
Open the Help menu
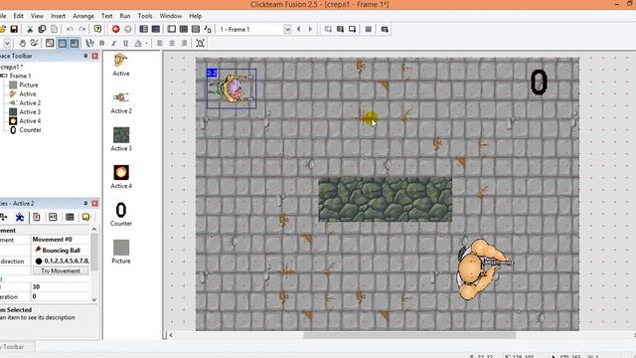(x=195, y=16)
